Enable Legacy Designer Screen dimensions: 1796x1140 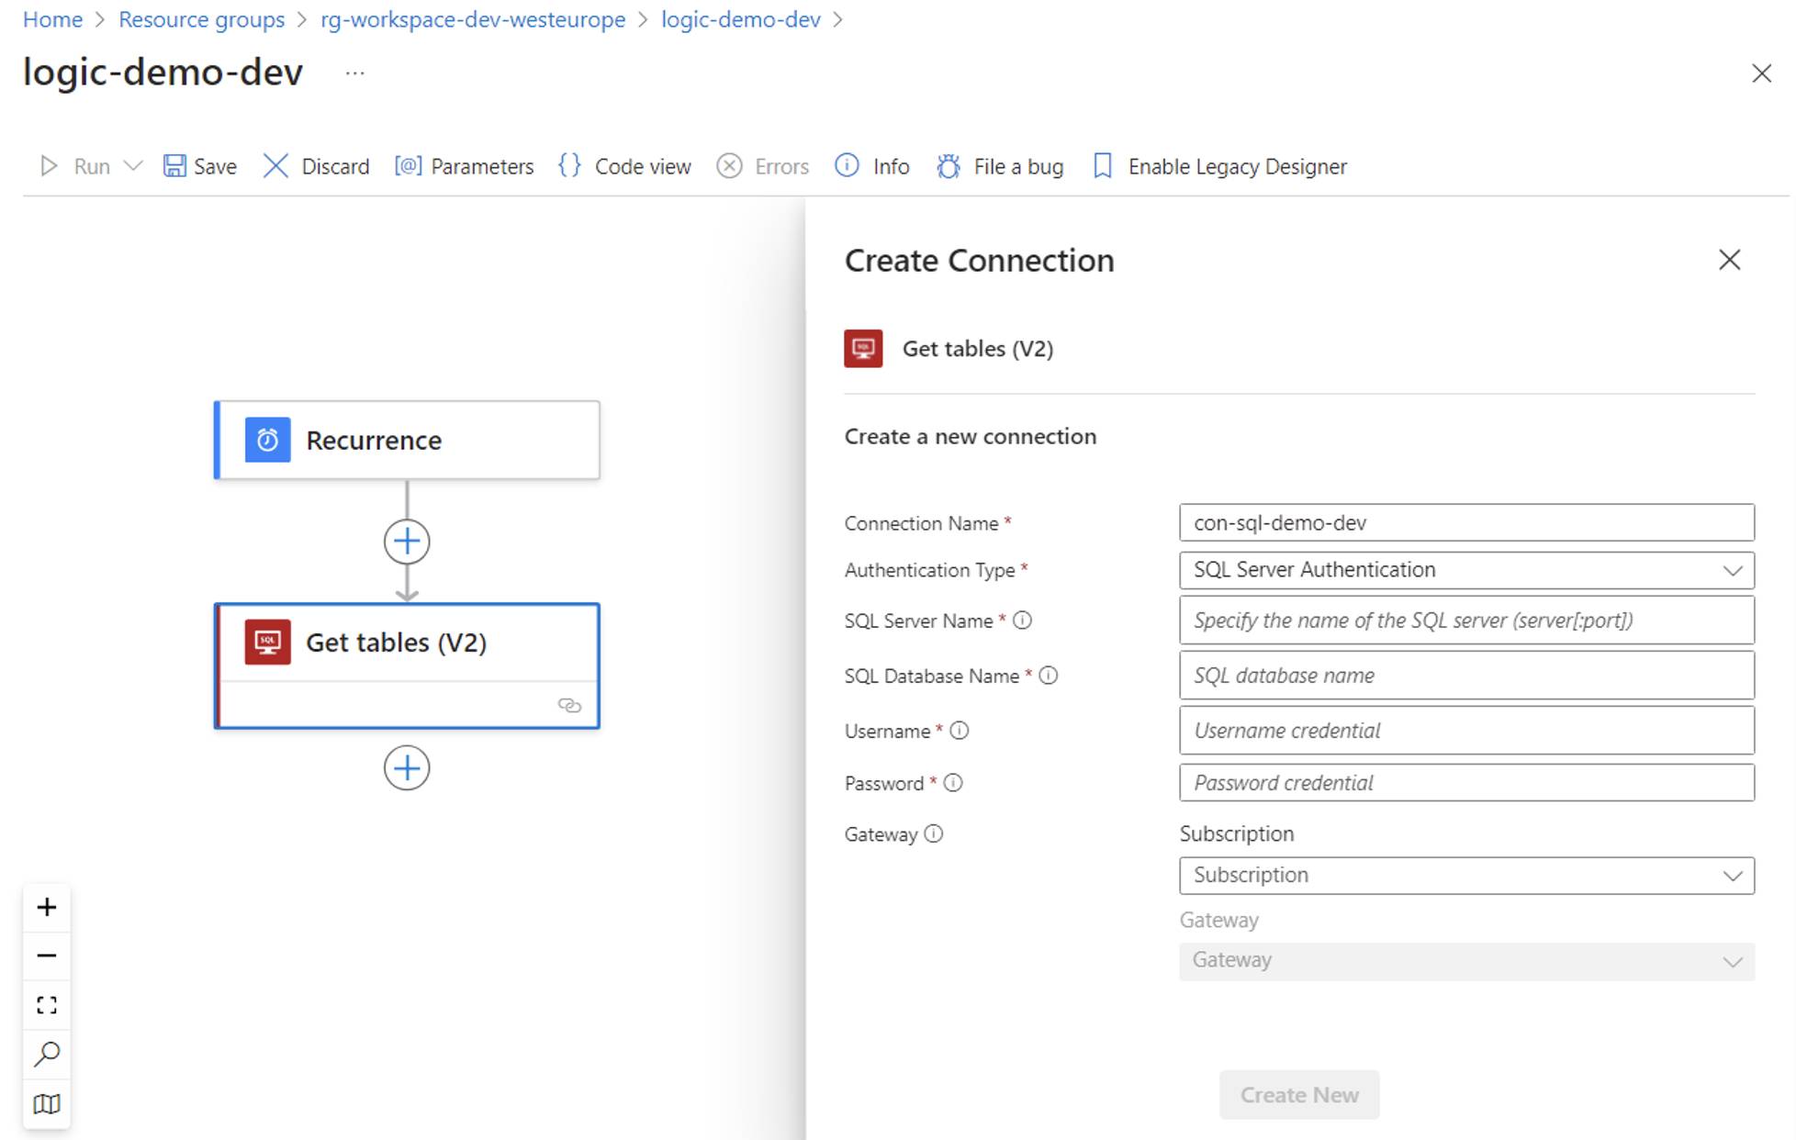(1219, 166)
